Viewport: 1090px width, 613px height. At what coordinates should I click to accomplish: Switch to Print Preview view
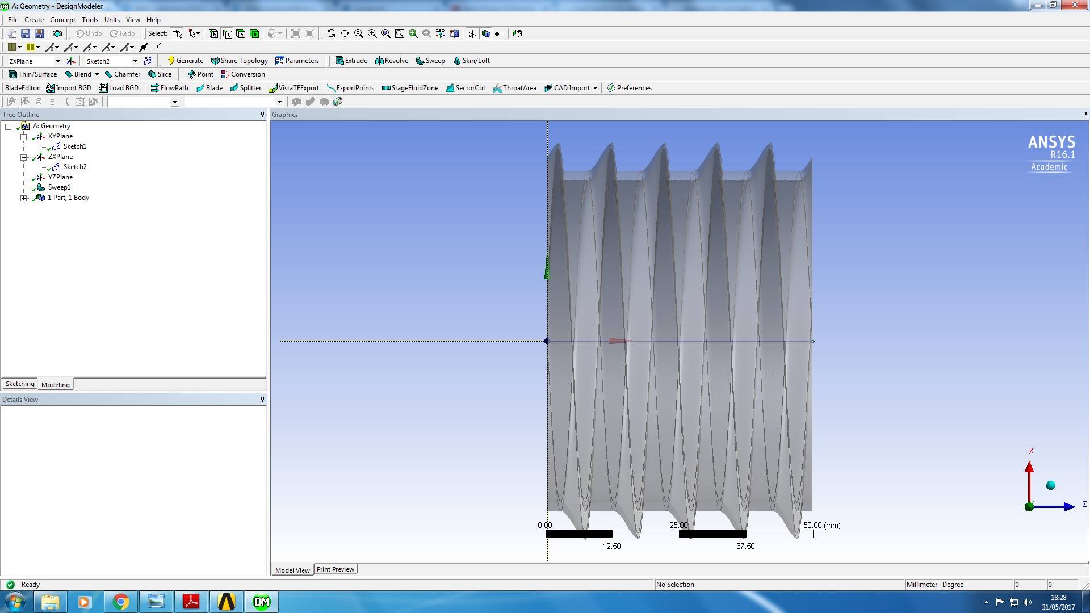pos(335,569)
